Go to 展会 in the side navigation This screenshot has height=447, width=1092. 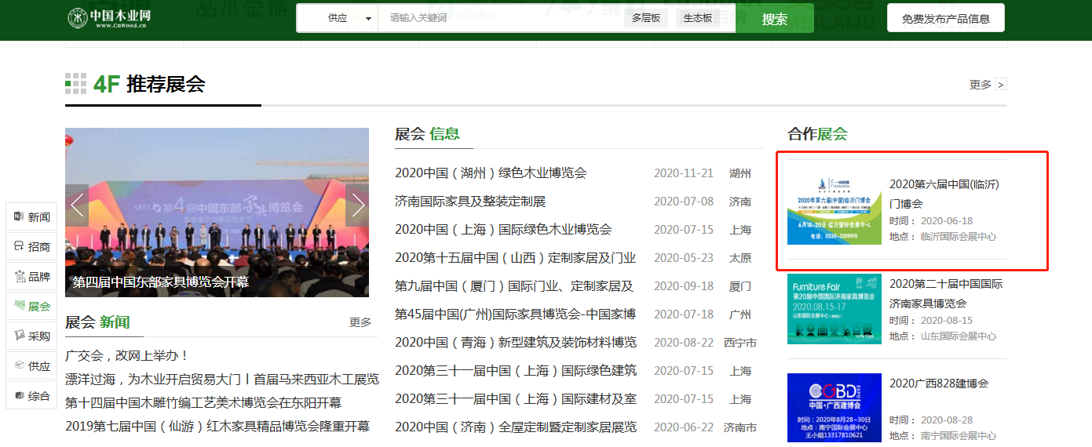31,307
